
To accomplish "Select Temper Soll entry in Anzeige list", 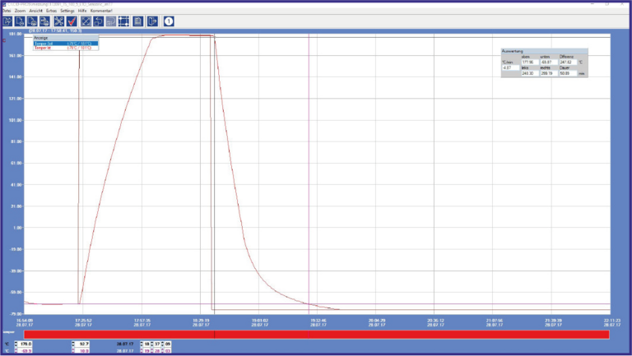I will (66, 44).
